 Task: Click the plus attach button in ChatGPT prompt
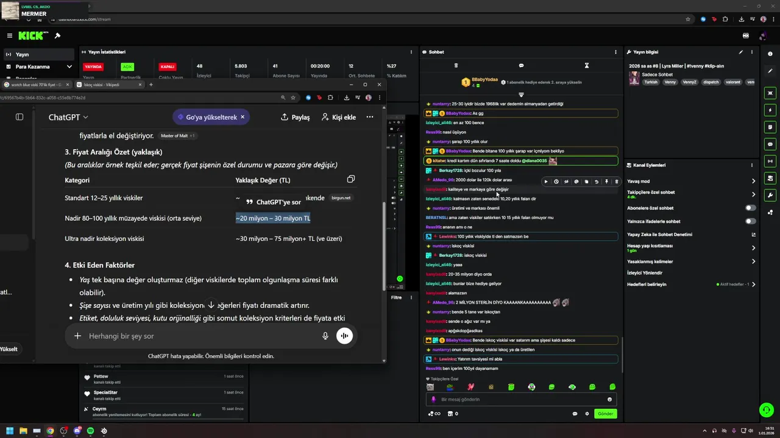pyautogui.click(x=77, y=336)
